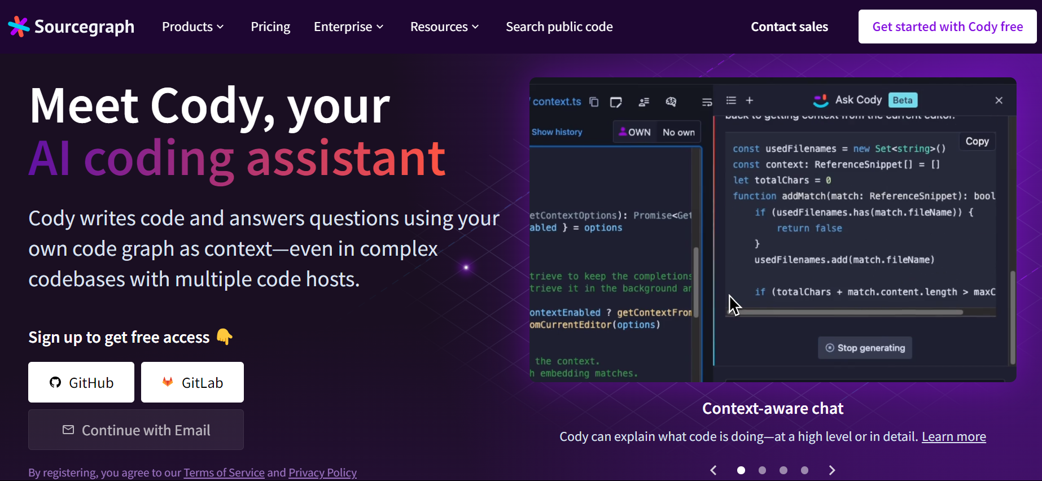Sign up with GitLab
1042x481 pixels.
[x=192, y=382]
